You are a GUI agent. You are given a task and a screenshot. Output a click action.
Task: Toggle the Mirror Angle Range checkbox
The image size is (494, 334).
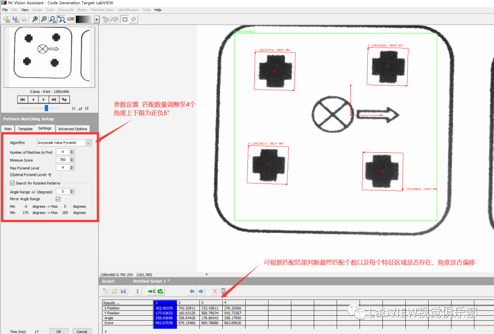point(58,199)
